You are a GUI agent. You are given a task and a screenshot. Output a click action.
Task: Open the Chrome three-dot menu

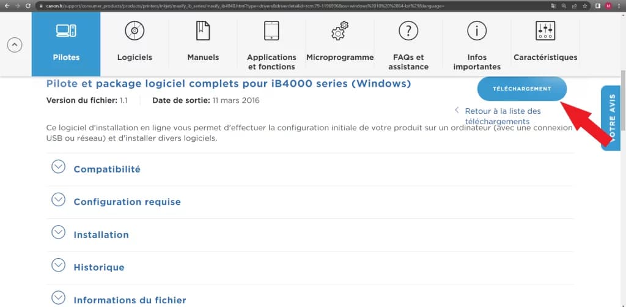click(619, 6)
